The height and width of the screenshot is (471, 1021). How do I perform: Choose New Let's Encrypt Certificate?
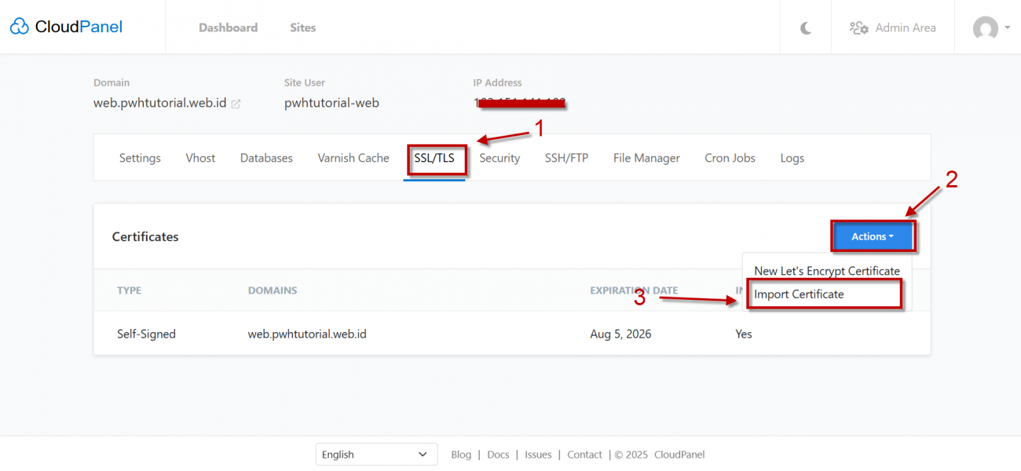pyautogui.click(x=827, y=271)
